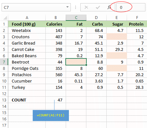Select column E header
The height and width of the screenshot is (128, 147).
(117, 18)
